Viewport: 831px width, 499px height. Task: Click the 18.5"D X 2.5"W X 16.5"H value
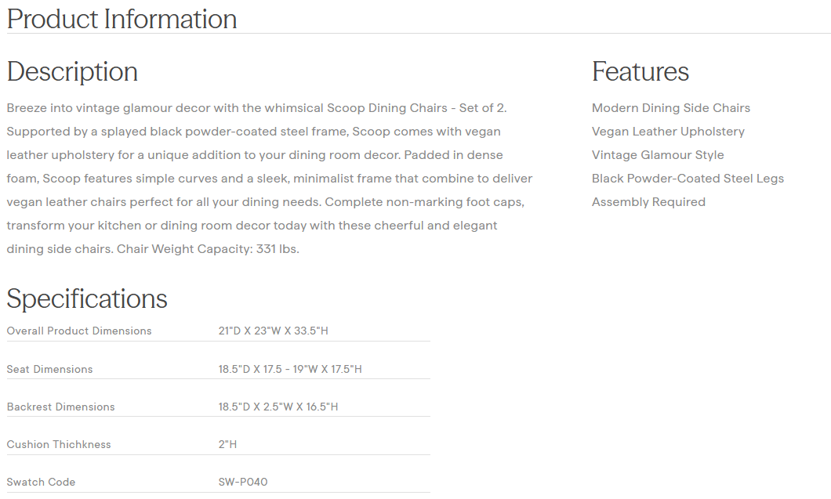click(x=278, y=407)
